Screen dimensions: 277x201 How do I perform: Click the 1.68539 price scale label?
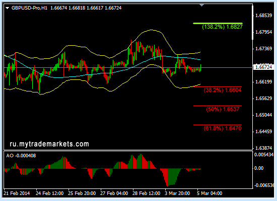coord(264,16)
